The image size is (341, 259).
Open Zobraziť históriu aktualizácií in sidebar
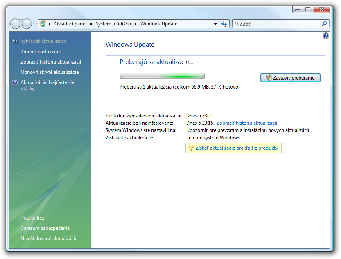pyautogui.click(x=51, y=62)
